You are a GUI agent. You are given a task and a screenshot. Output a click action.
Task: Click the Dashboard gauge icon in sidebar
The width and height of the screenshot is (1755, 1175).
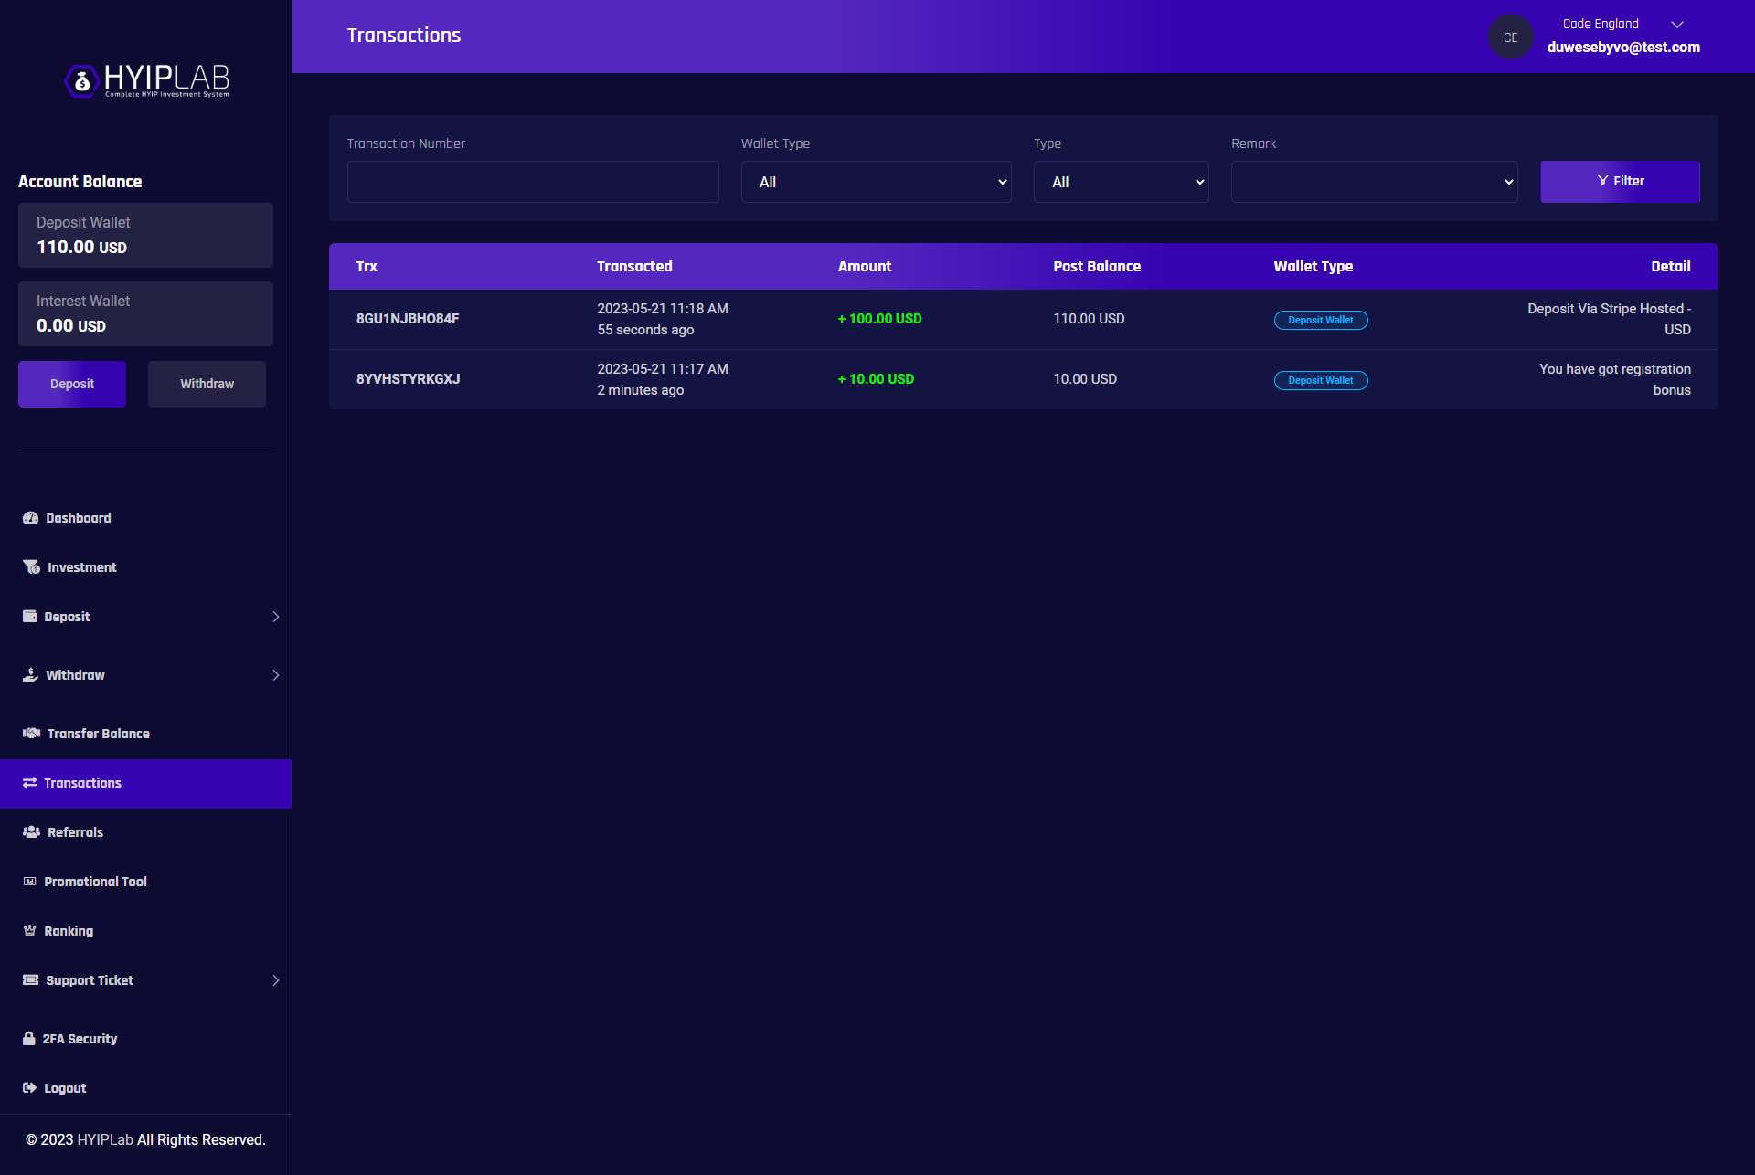coord(30,518)
